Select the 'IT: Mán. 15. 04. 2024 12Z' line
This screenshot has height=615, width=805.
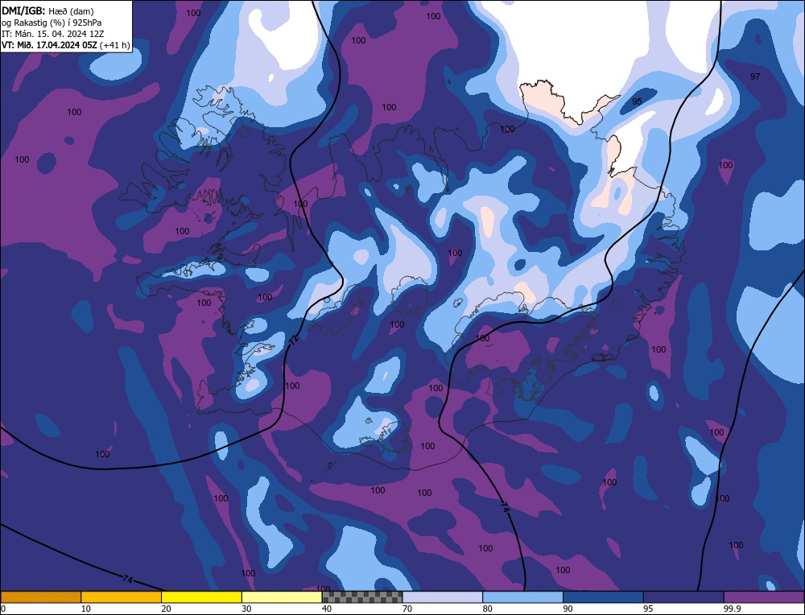click(x=52, y=33)
